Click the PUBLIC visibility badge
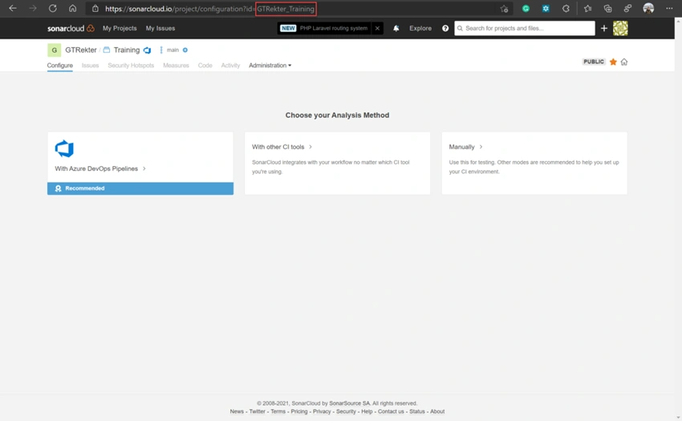This screenshot has width=682, height=421. 594,62
